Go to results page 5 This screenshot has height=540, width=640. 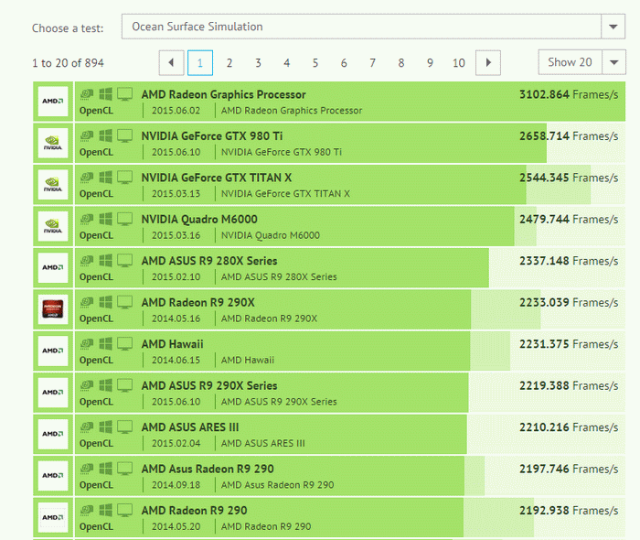click(x=315, y=63)
